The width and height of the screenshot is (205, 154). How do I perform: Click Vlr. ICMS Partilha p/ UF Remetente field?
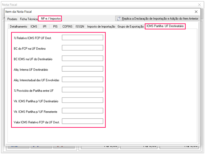coord(82,111)
